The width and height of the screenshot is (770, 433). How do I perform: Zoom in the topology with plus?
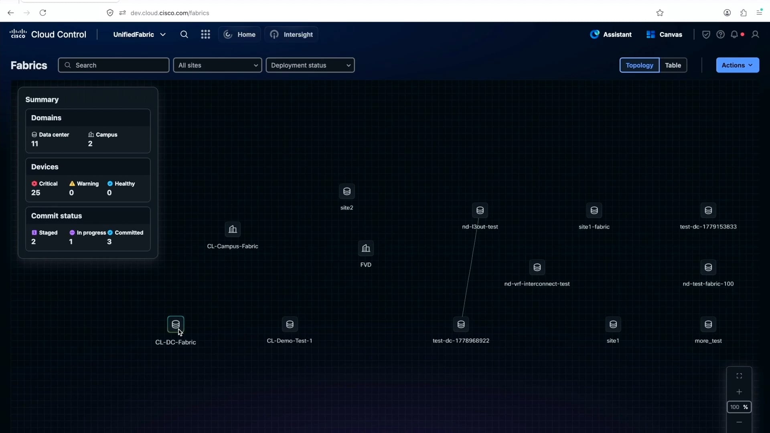click(739, 392)
